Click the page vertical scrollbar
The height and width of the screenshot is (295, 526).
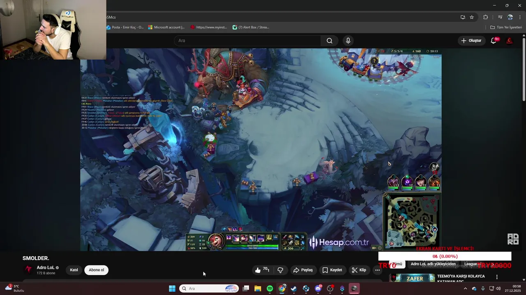(524, 70)
